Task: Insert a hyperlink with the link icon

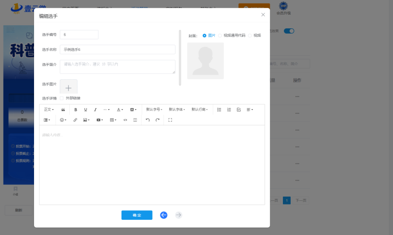Action: pos(75,120)
